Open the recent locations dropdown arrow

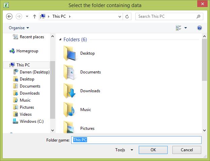[27, 16]
